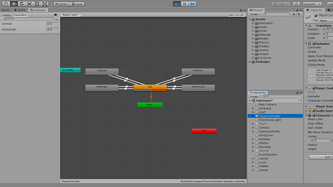Select the WalkLeft state node
The width and height of the screenshot is (333, 187).
[x=102, y=71]
